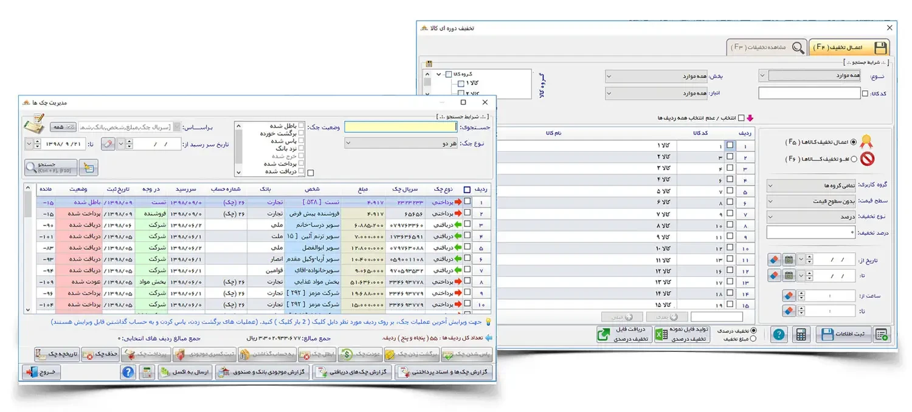Click the help icon in the cheque management window
Screen dimensions: 912x412
[x=128, y=373]
